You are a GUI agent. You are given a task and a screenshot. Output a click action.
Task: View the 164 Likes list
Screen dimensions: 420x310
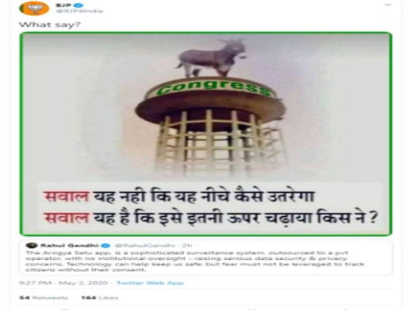click(100, 298)
